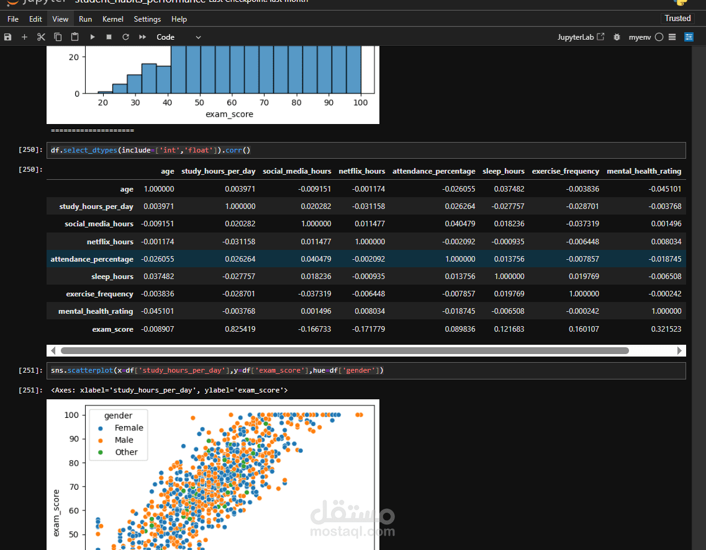Open the three-line menu icon beside the kernel status circle

(672, 37)
